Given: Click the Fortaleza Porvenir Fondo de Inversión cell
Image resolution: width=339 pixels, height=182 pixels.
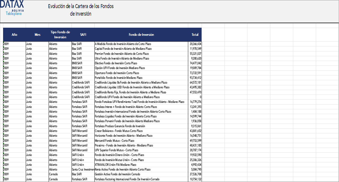Looking at the screenshot, I should pos(127,121).
